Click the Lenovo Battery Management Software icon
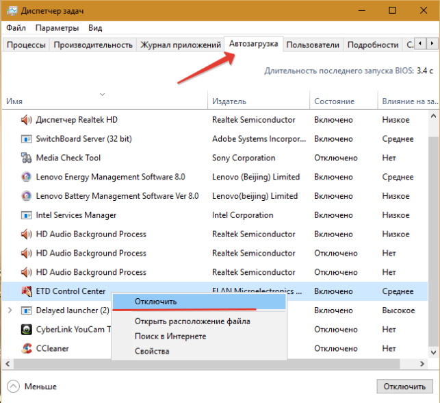 [x=27, y=196]
